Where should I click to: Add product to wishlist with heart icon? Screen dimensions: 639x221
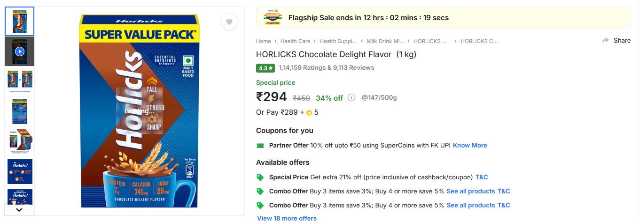[229, 22]
